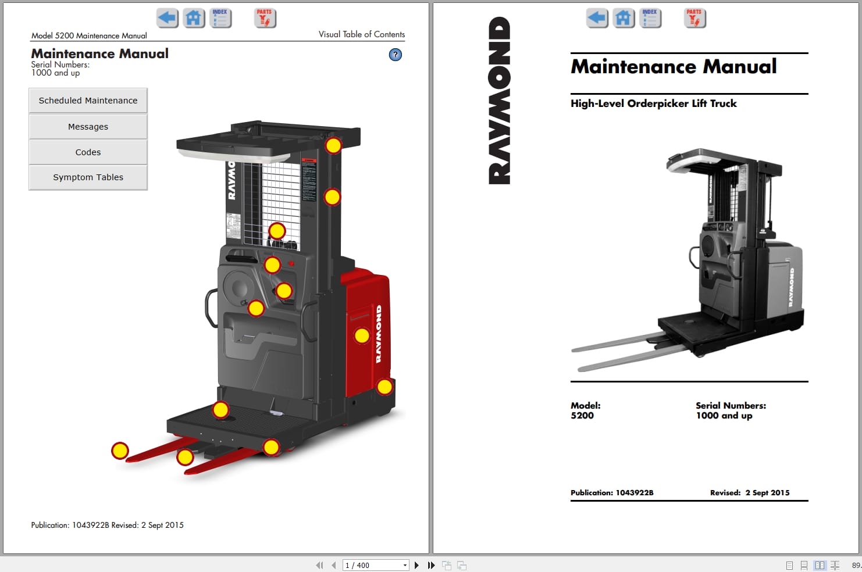Open the Parts icon on the right page
The image size is (862, 572).
pyautogui.click(x=694, y=18)
